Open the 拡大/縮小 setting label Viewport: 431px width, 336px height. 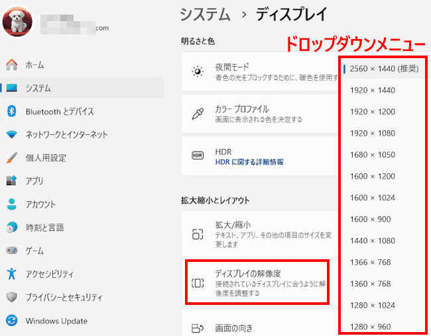pos(233,225)
